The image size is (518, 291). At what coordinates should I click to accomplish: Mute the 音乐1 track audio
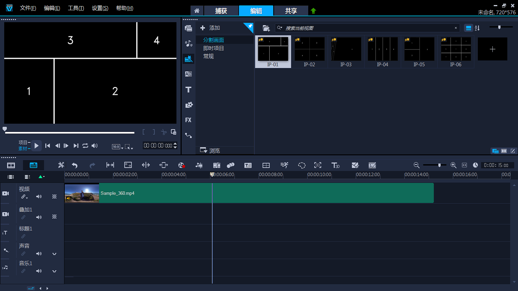click(39, 271)
